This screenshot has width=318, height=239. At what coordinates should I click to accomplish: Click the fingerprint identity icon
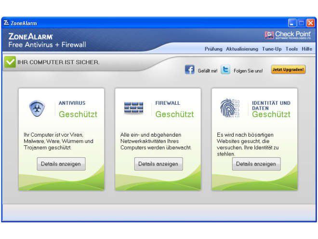(x=230, y=108)
